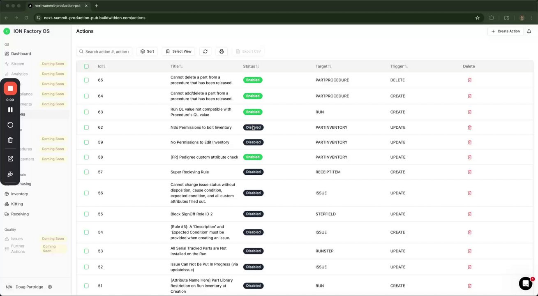Image resolution: width=538 pixels, height=296 pixels.
Task: Delete action 65 with trash icon
Action: click(469, 80)
